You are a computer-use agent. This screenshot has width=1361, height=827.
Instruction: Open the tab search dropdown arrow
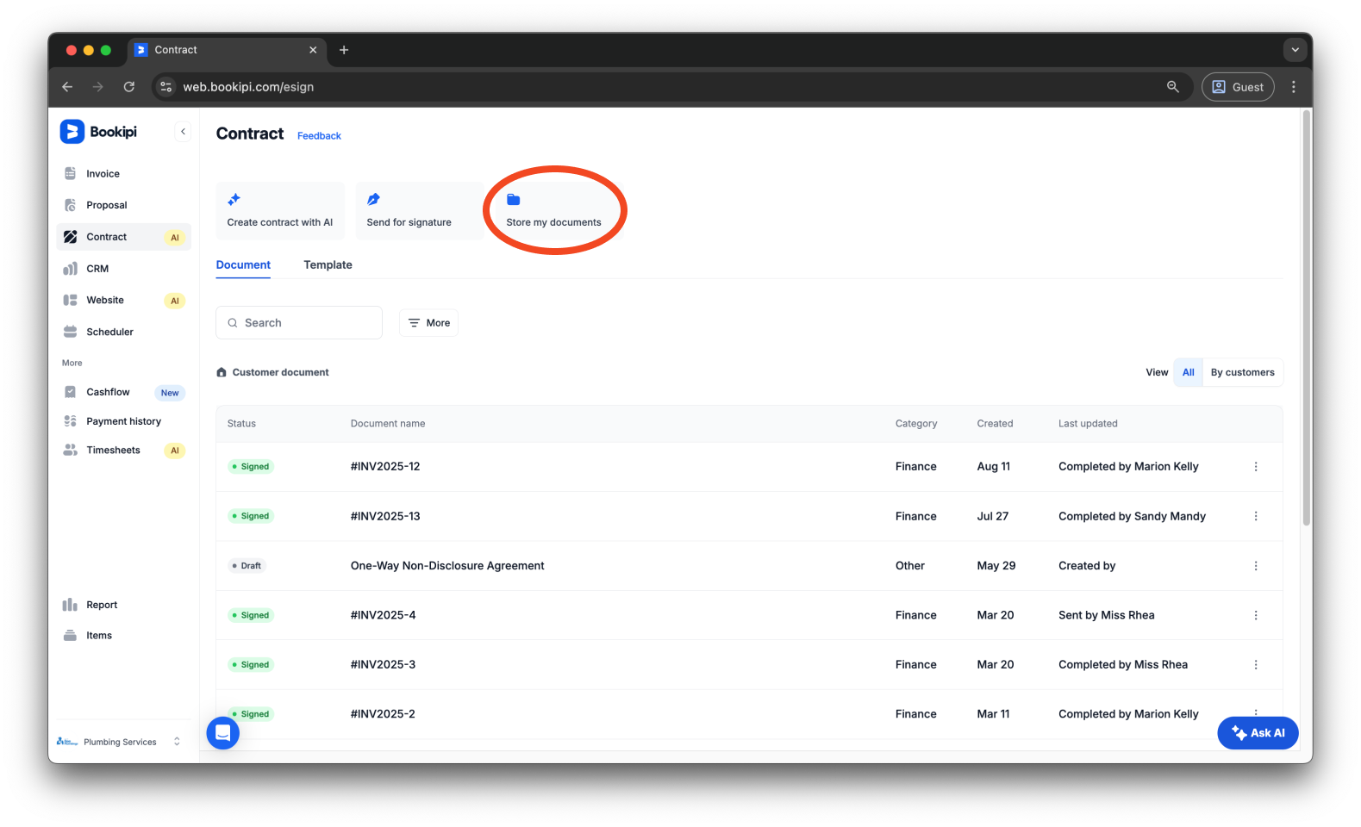pyautogui.click(x=1295, y=50)
